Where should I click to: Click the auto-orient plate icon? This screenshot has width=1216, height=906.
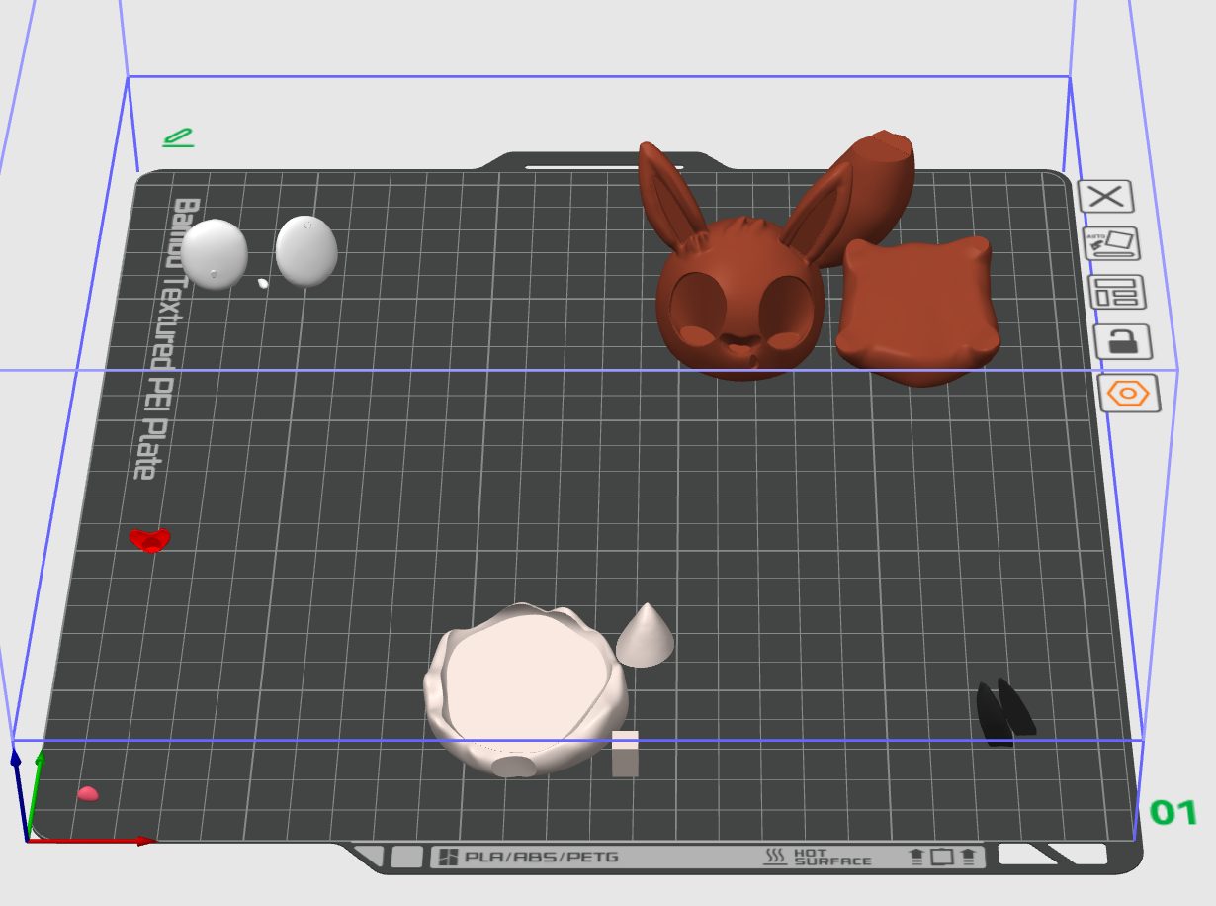(x=1112, y=243)
